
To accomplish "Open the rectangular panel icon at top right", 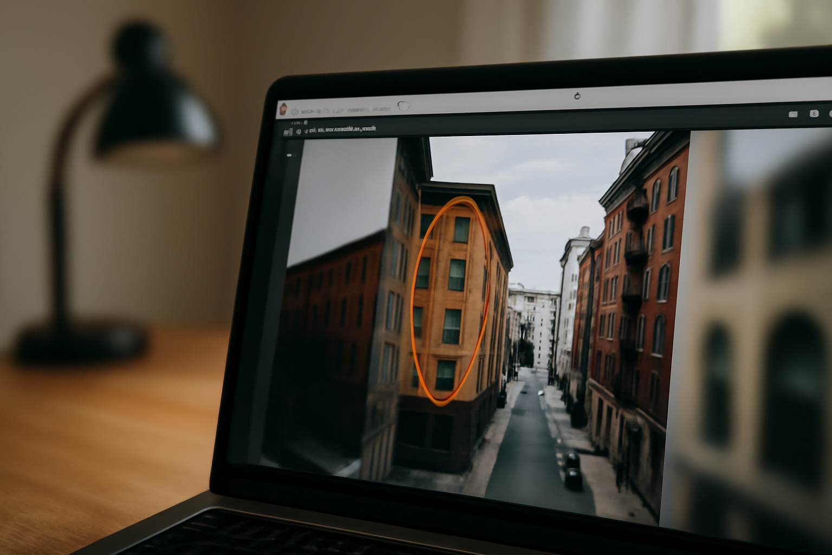I will pos(793,114).
